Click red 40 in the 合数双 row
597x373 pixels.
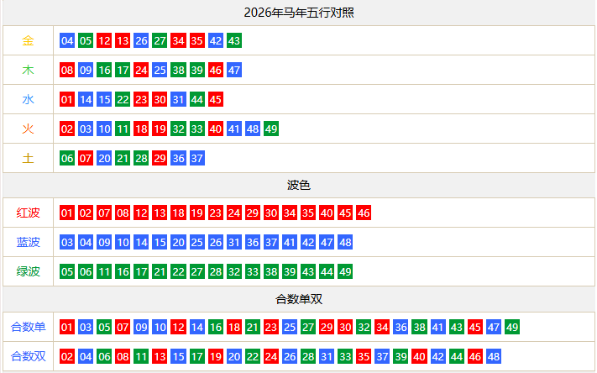click(419, 356)
